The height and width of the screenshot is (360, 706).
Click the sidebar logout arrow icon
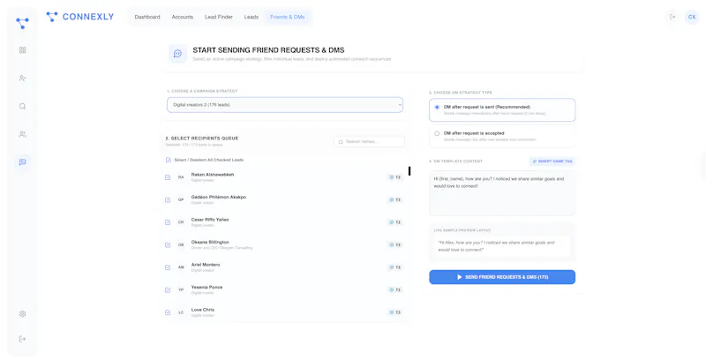point(23,339)
